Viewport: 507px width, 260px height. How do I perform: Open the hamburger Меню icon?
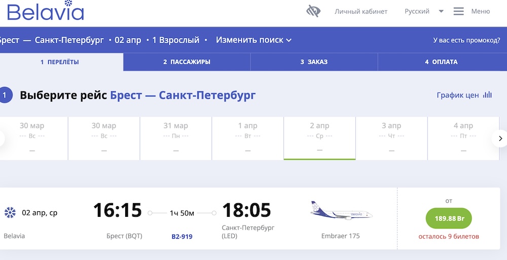pyautogui.click(x=459, y=11)
